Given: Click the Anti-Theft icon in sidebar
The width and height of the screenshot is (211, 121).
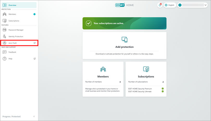Looking at the screenshot, I should pyautogui.click(x=5, y=43).
